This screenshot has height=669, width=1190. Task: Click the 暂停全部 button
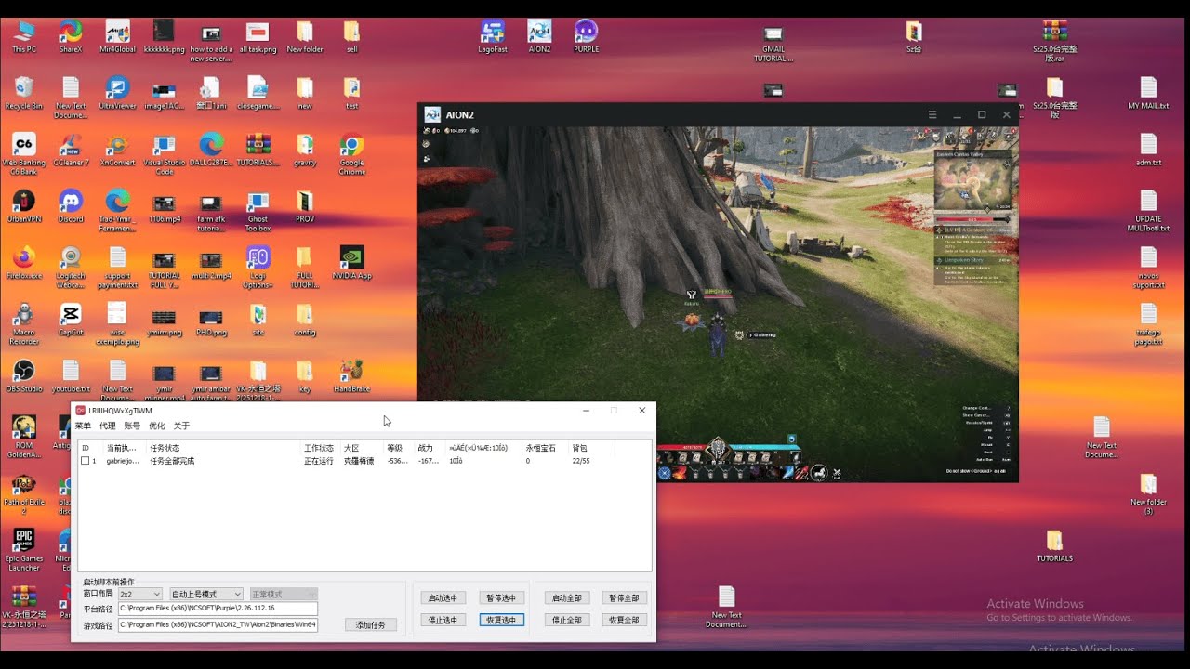624,597
